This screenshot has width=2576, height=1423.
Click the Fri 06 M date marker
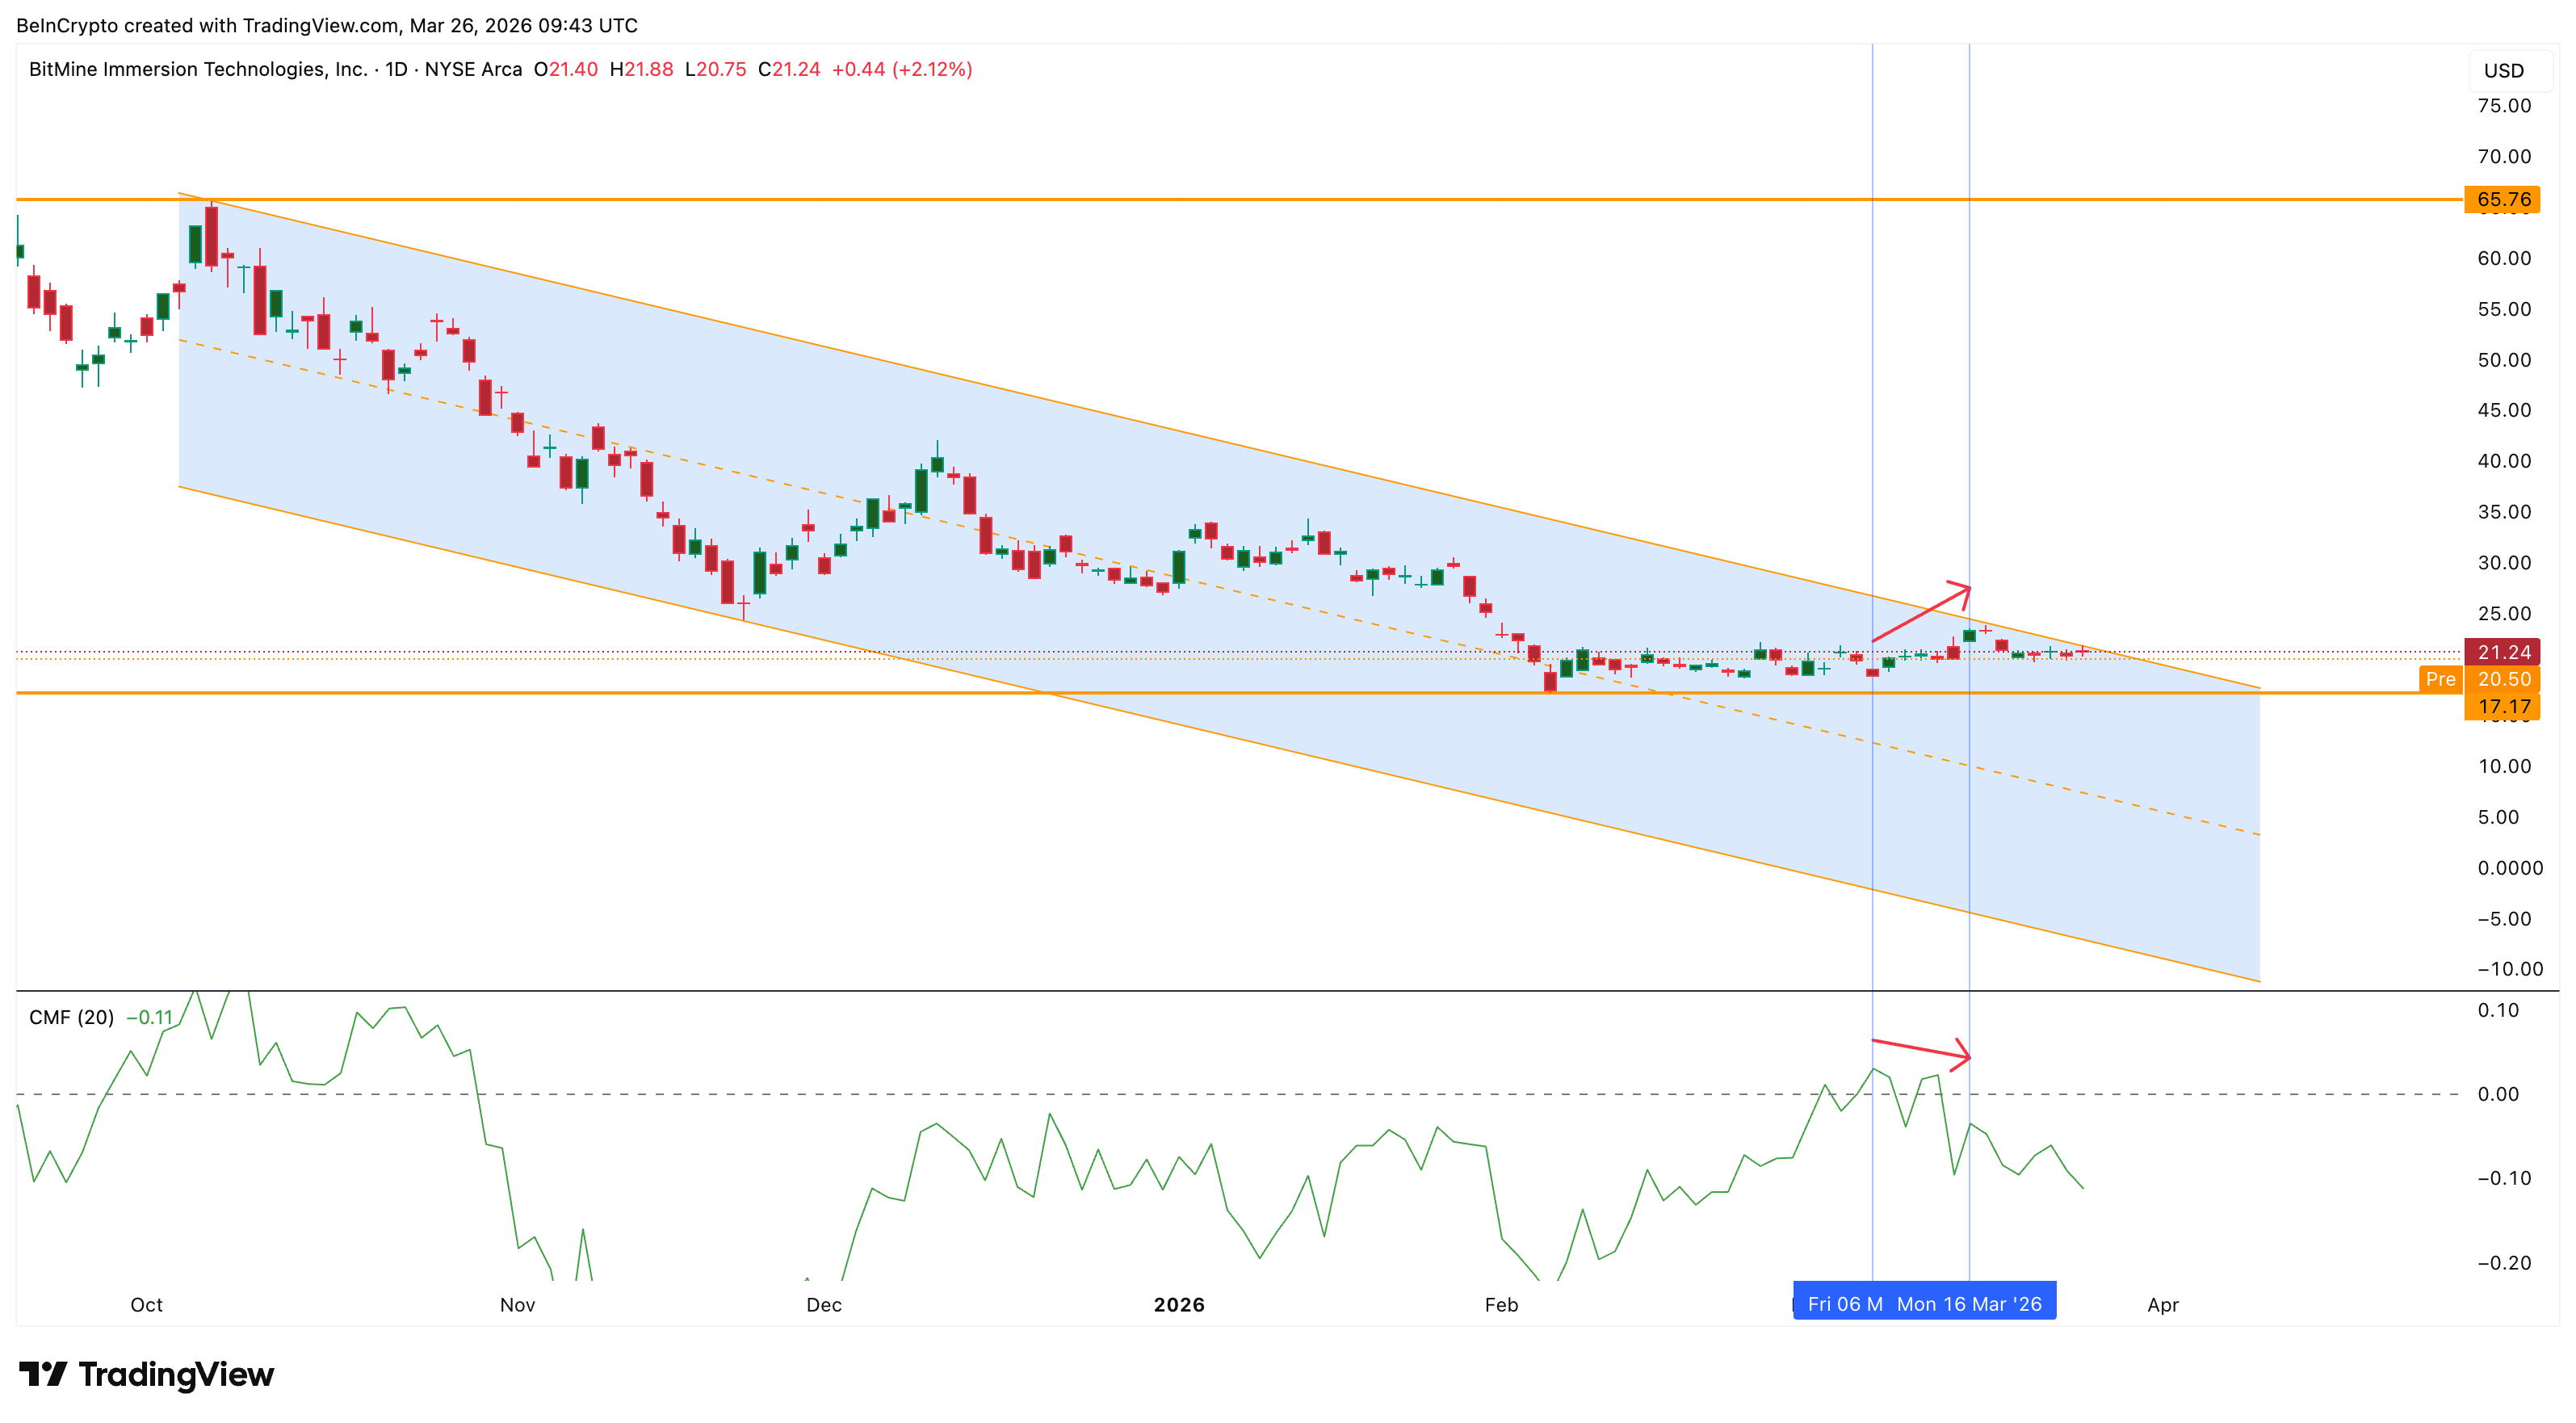(x=1844, y=1304)
